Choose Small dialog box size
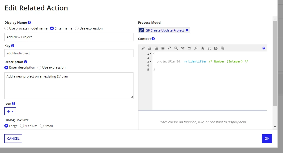Image resolution: width=283 pixels, height=153 pixels. click(42, 126)
